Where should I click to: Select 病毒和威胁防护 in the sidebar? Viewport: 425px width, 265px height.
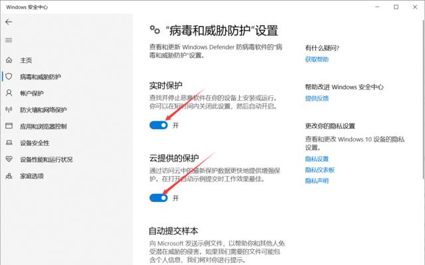point(41,77)
